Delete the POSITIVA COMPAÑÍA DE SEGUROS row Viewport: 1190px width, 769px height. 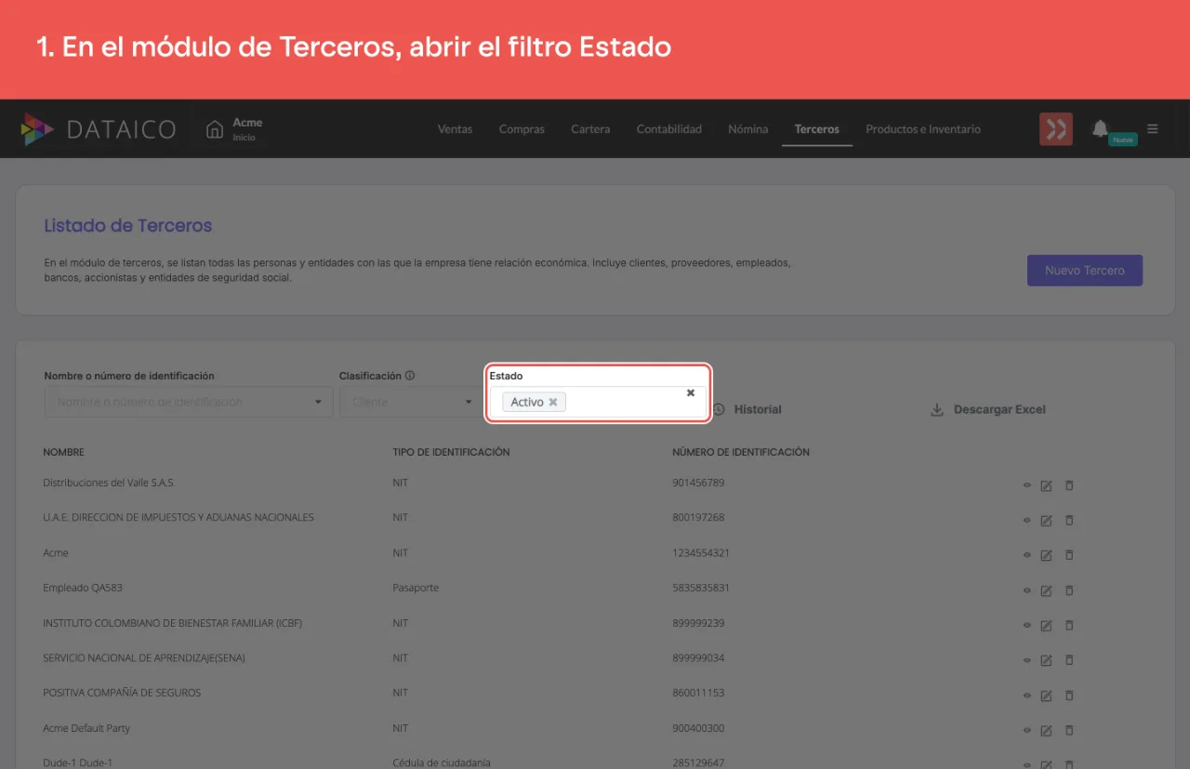1069,696
